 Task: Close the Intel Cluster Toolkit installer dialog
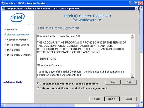(x=137, y=8)
